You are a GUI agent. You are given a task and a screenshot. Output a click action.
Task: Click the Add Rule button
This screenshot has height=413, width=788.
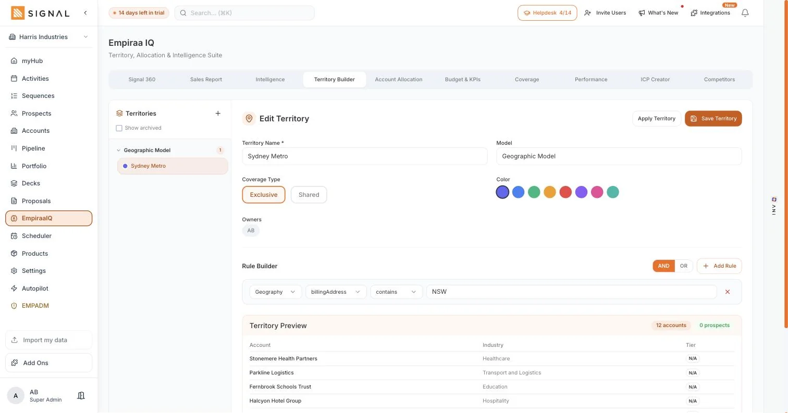point(719,266)
